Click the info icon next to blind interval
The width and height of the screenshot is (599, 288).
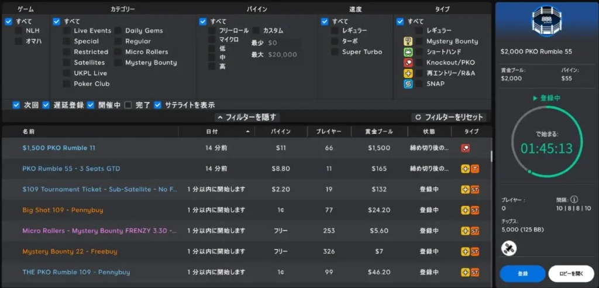point(574,199)
